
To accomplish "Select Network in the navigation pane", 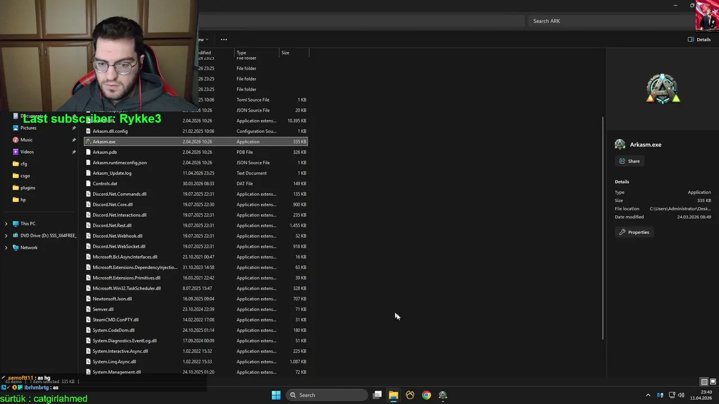I will pos(29,247).
